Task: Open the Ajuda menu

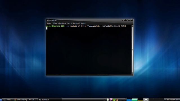Action: pos(83,23)
